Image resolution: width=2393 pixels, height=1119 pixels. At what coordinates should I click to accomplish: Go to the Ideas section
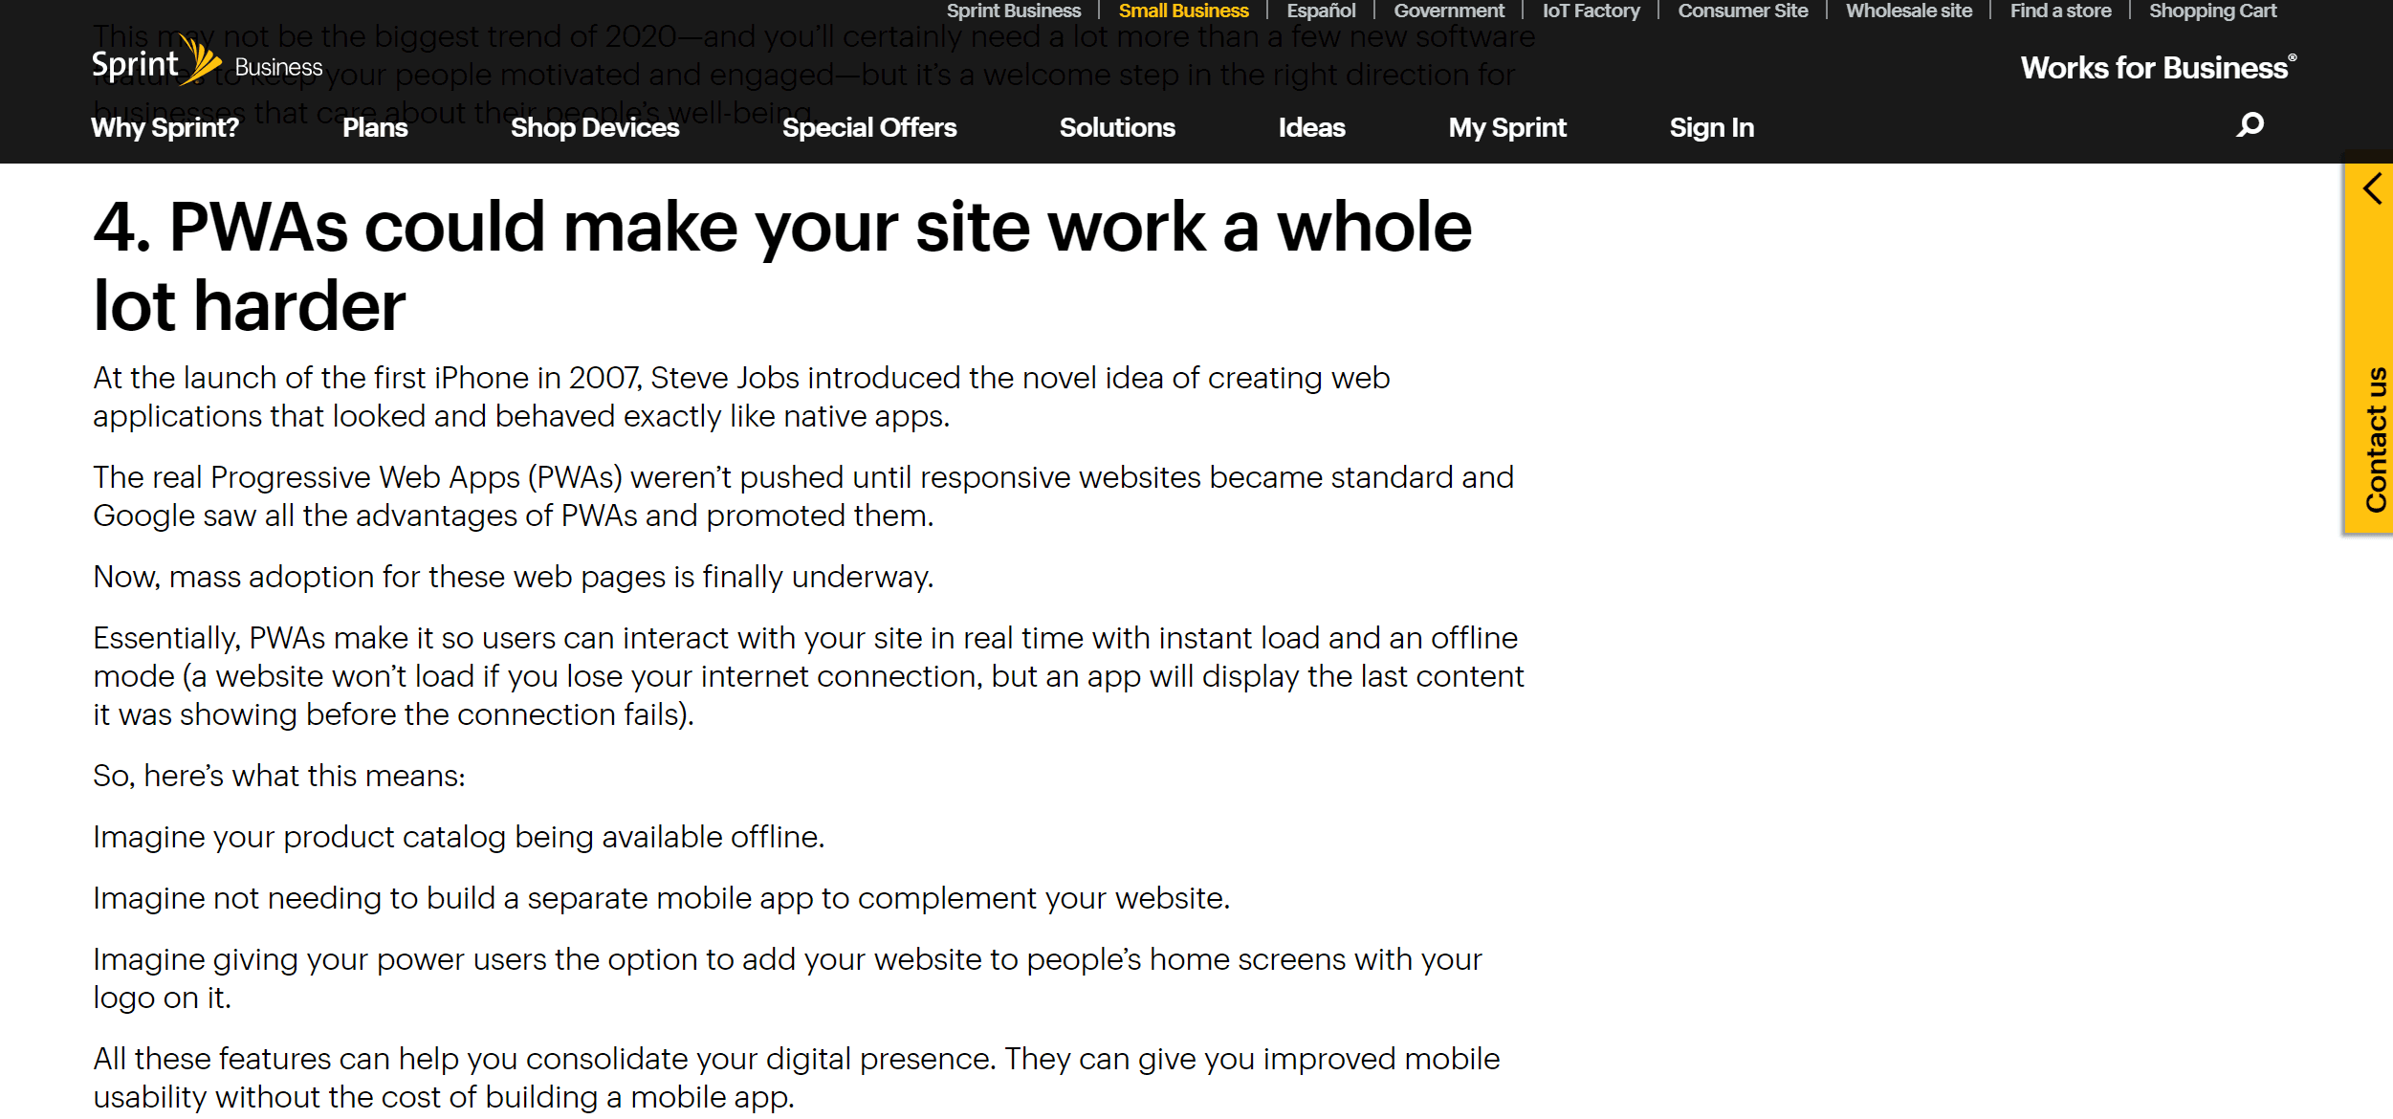coord(1311,127)
